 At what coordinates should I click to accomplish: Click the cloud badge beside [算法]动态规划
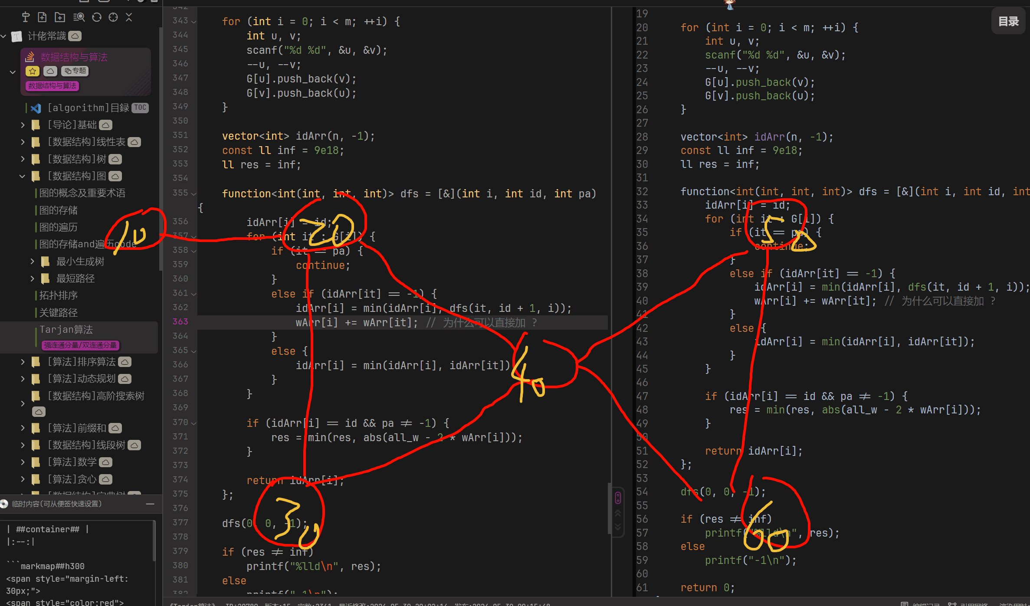125,379
